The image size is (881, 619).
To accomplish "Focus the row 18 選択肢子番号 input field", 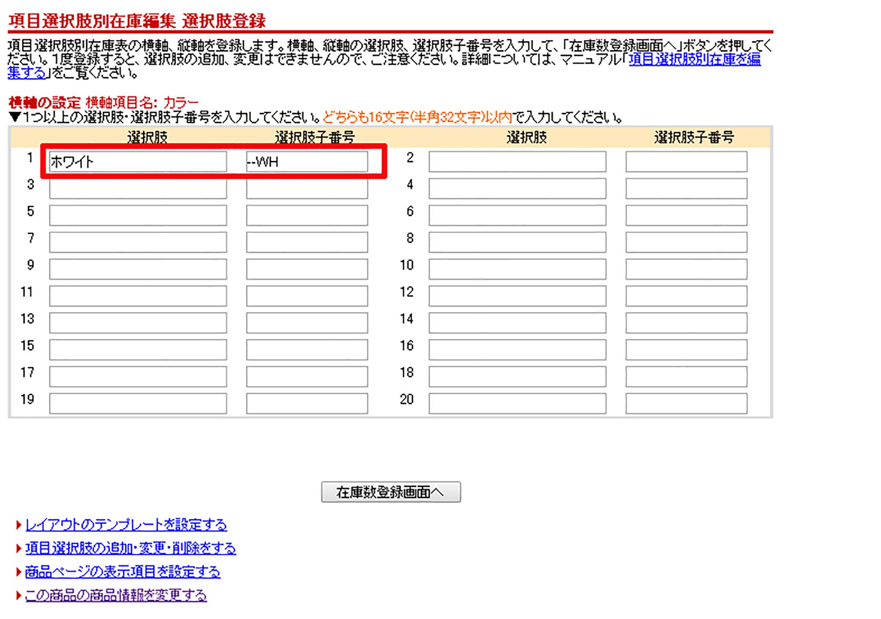I will (x=686, y=377).
